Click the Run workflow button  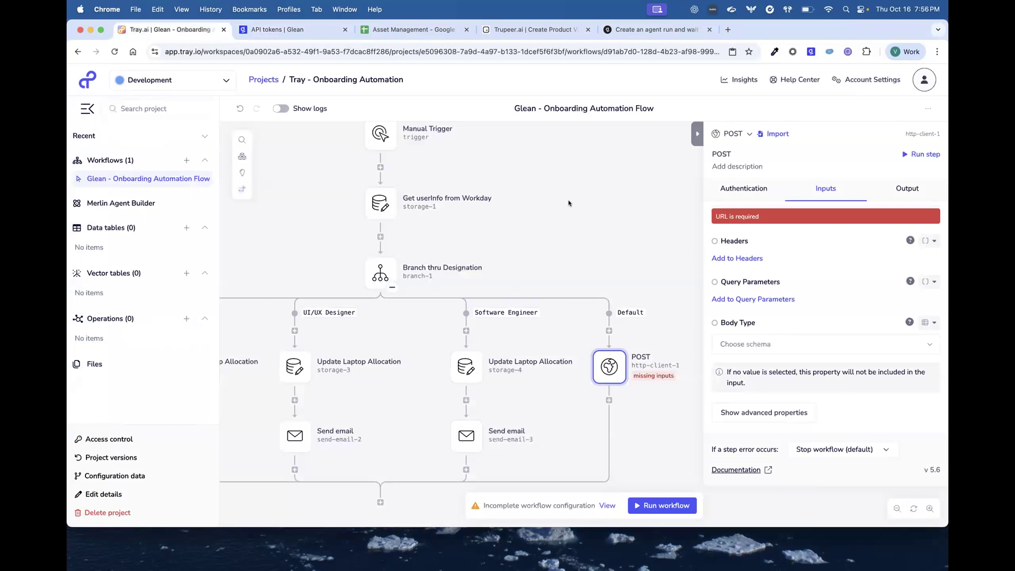pyautogui.click(x=662, y=505)
